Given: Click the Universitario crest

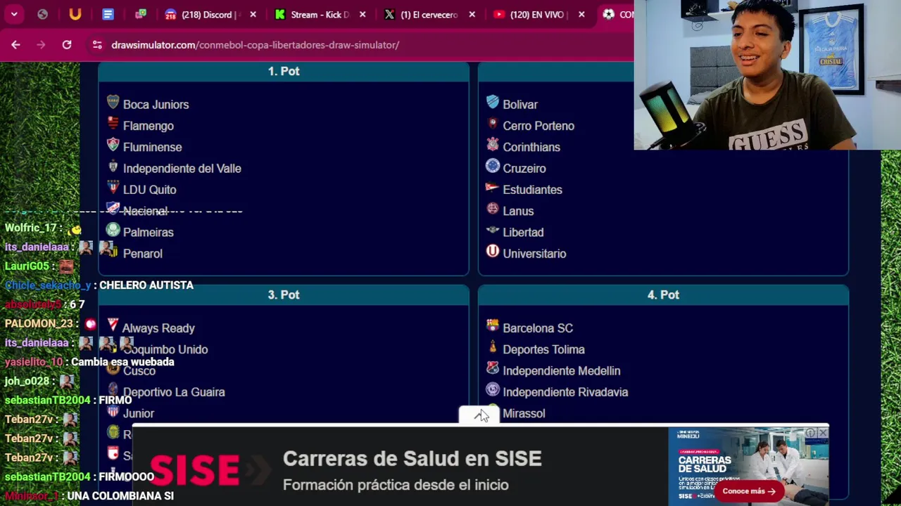Looking at the screenshot, I should click(x=493, y=252).
